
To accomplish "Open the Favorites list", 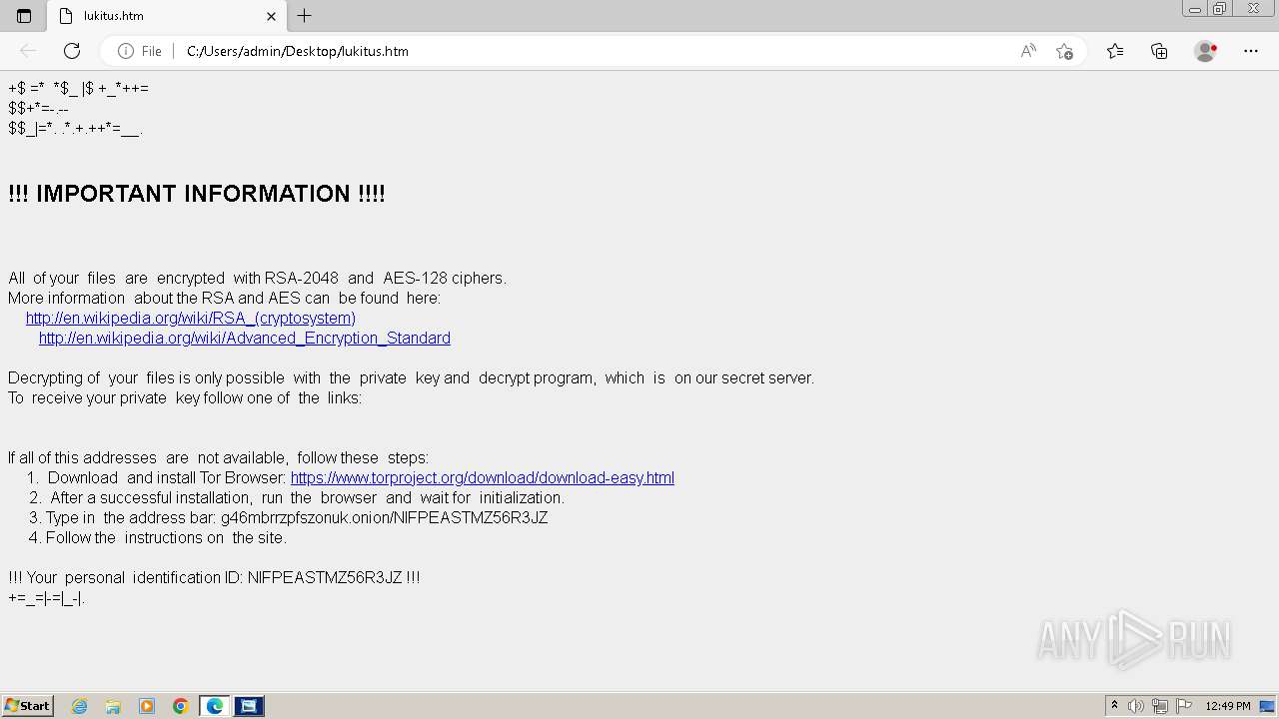I will pyautogui.click(x=1115, y=51).
